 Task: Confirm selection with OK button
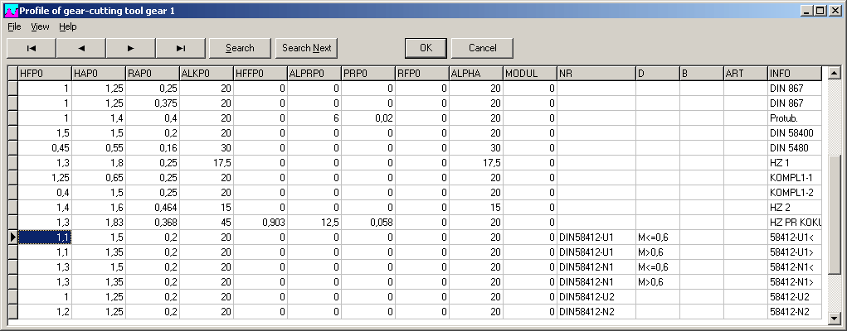click(x=426, y=48)
